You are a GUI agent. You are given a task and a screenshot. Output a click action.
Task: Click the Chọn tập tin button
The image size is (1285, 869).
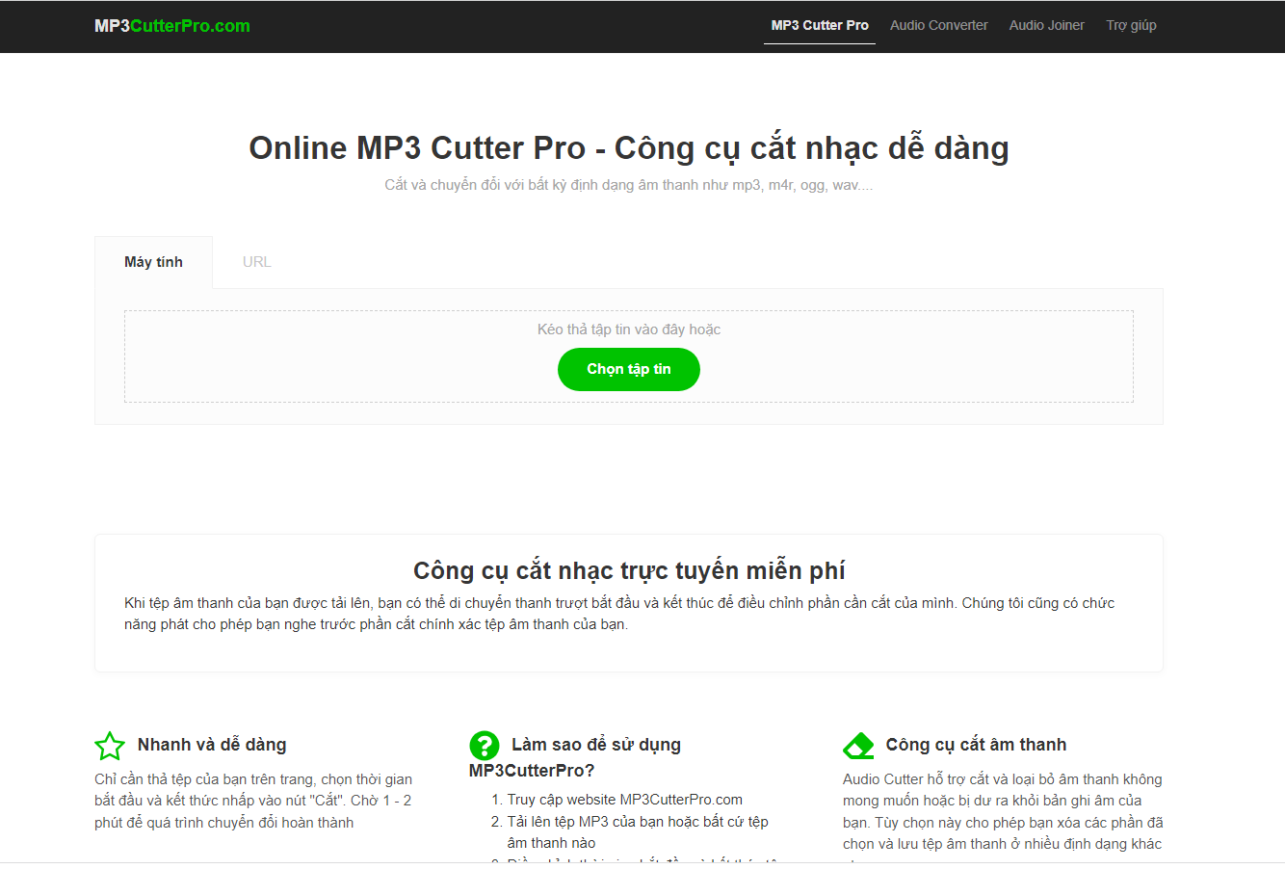(629, 369)
